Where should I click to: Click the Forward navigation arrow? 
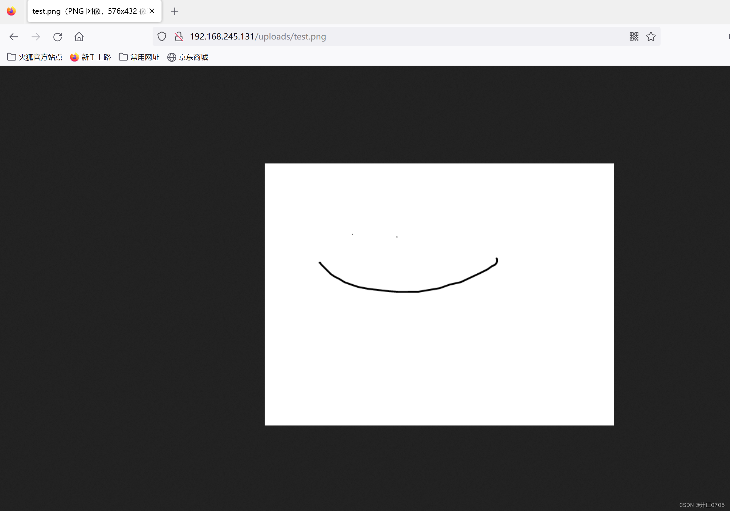pos(35,37)
